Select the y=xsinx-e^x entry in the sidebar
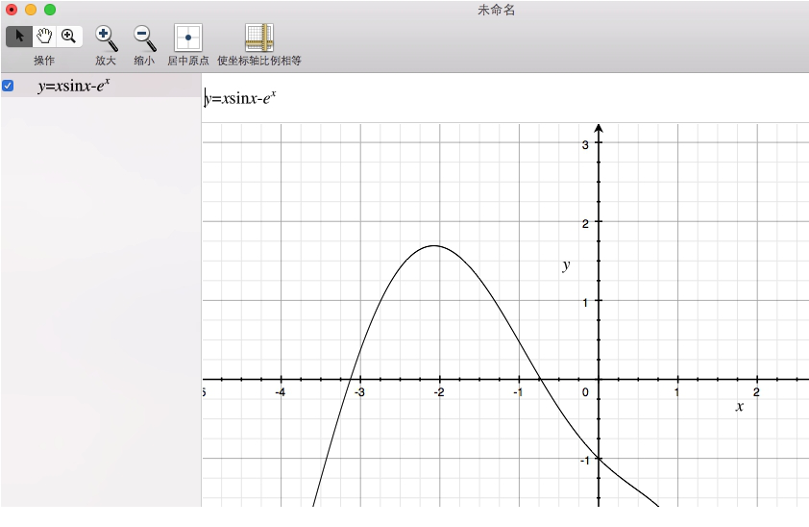 74,86
